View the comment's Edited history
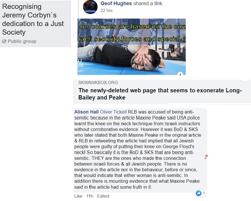251x201 pixels. pyautogui.click(x=103, y=196)
